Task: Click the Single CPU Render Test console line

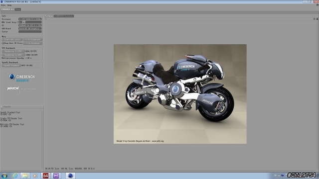Action: pos(11,118)
